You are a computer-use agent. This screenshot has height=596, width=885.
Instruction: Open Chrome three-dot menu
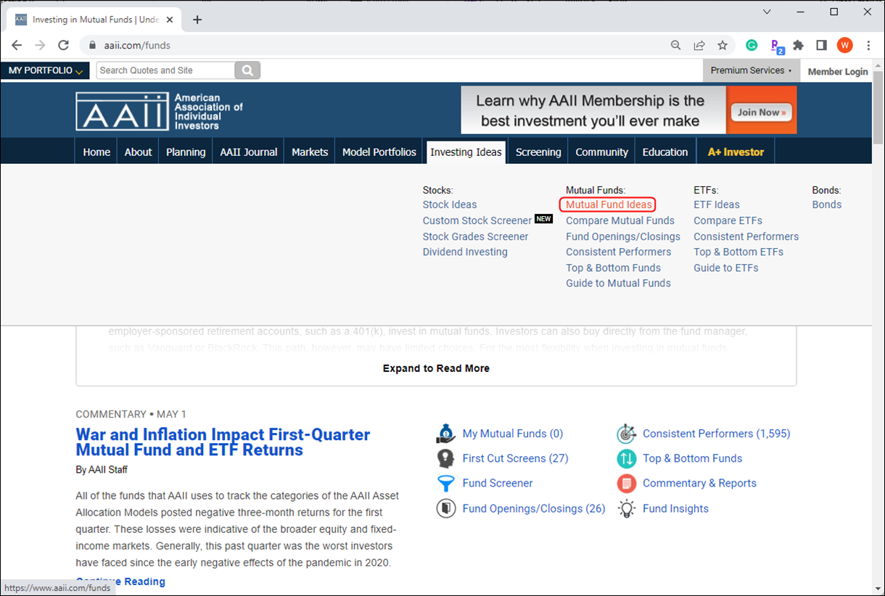click(x=868, y=45)
